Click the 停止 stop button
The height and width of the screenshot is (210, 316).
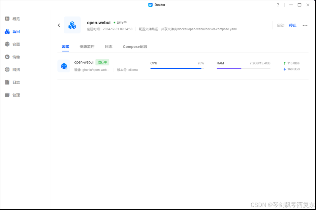pyautogui.click(x=293, y=25)
